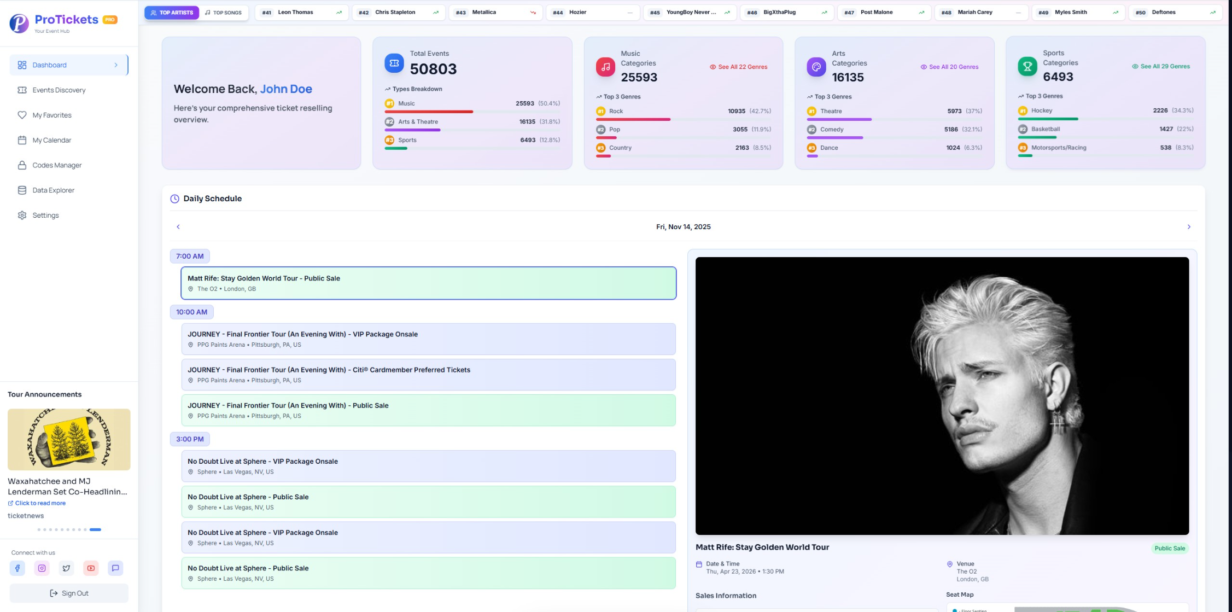Switch to the Top Songs view
1232x612 pixels.
coord(224,12)
